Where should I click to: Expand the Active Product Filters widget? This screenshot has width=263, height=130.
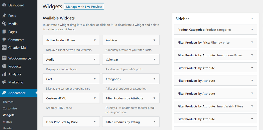[95, 40]
